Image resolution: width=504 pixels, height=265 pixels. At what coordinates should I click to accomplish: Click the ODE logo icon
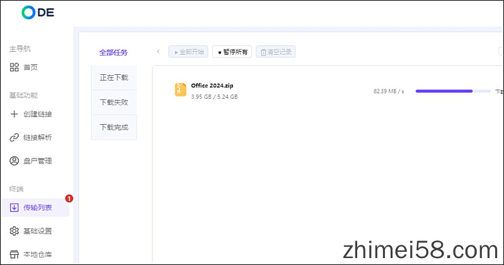tap(29, 12)
